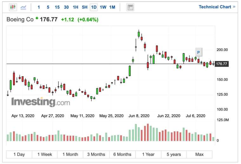The width and height of the screenshot is (241, 164).
Task: Click the Apr 13, 2020 date label
Action: [x=23, y=116]
